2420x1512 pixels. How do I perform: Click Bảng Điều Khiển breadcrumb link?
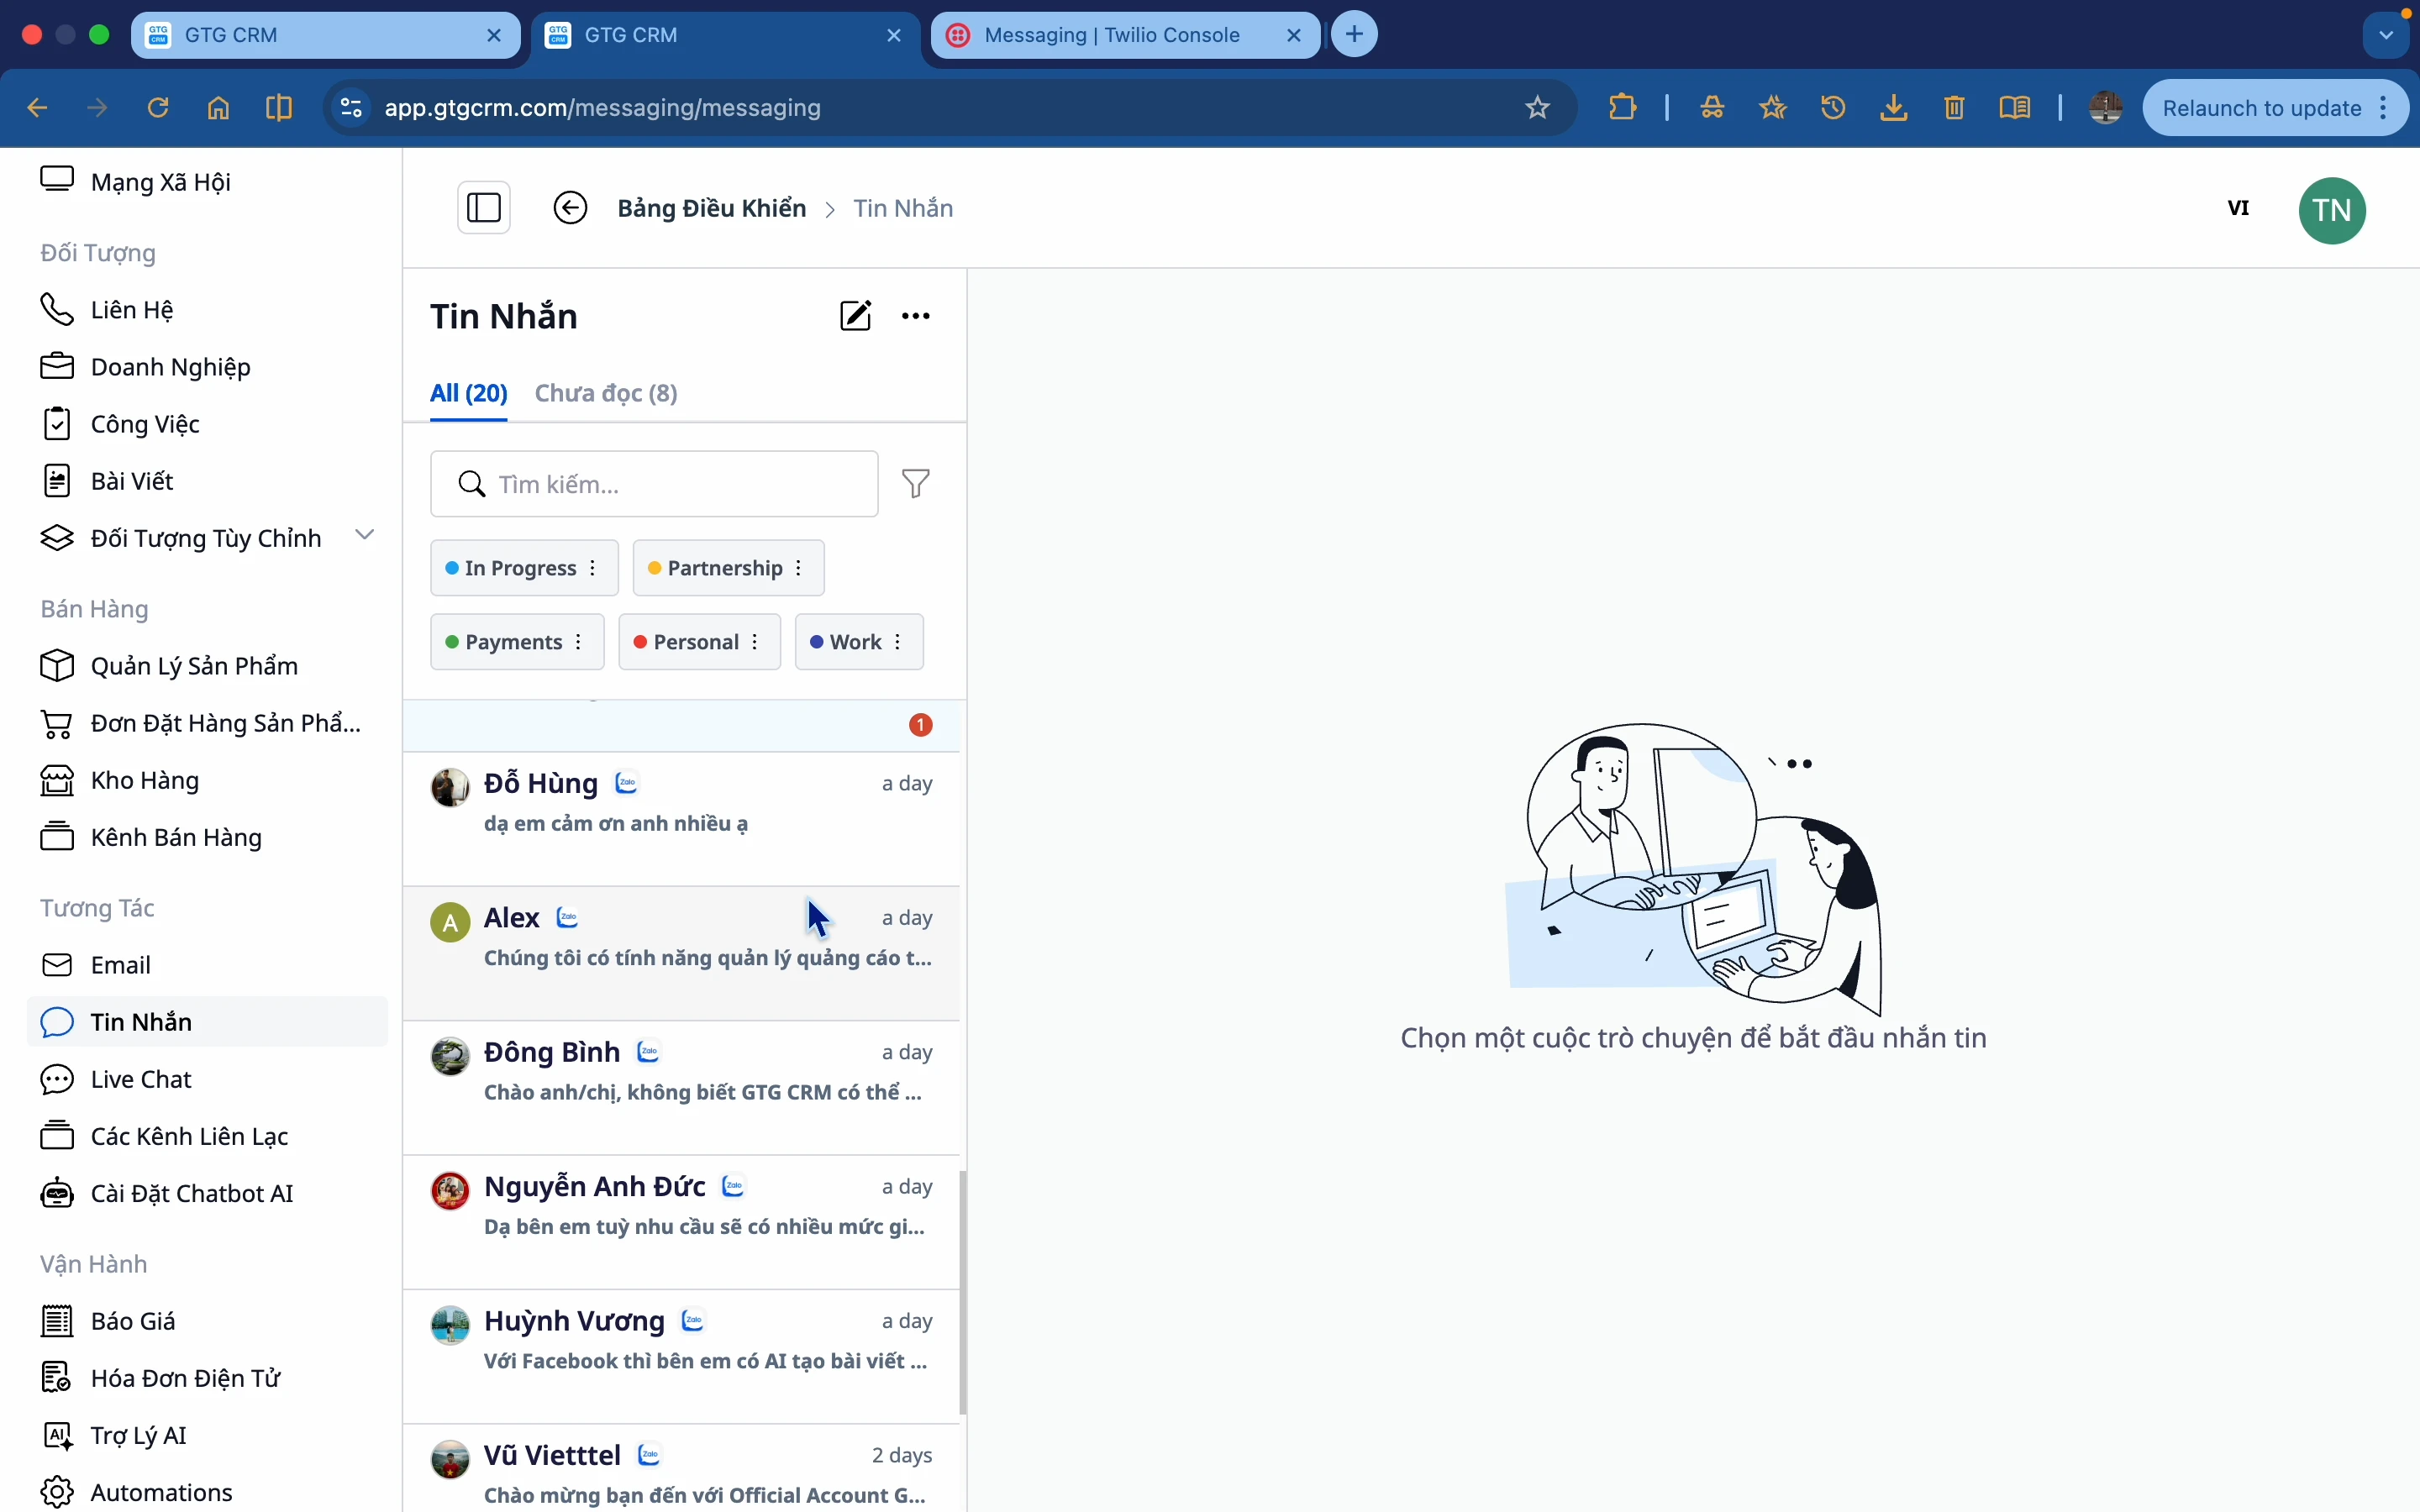coord(711,208)
